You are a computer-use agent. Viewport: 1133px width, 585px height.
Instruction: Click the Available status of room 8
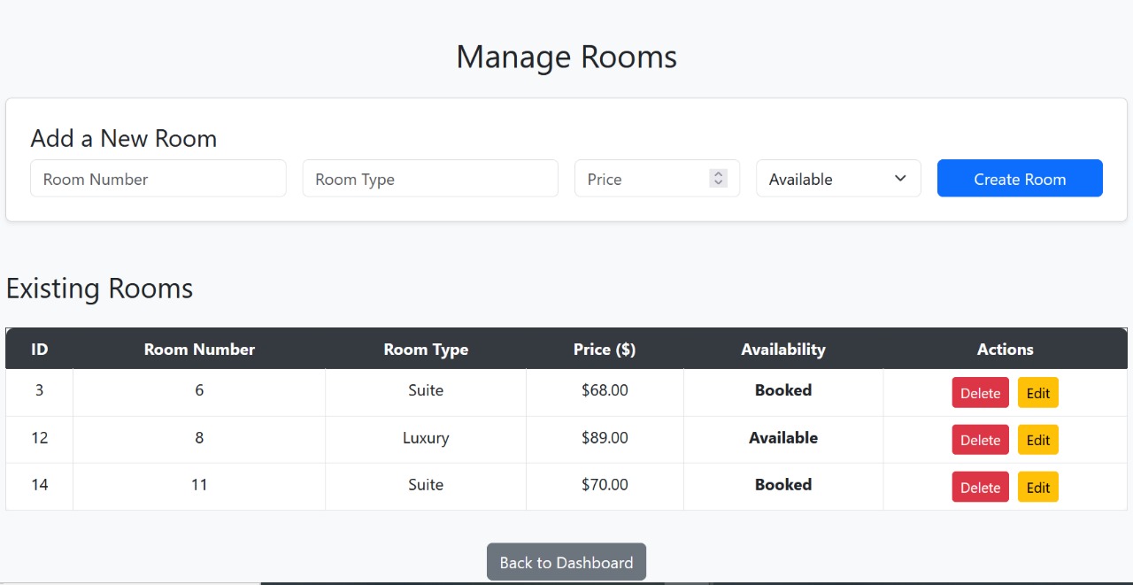783,438
